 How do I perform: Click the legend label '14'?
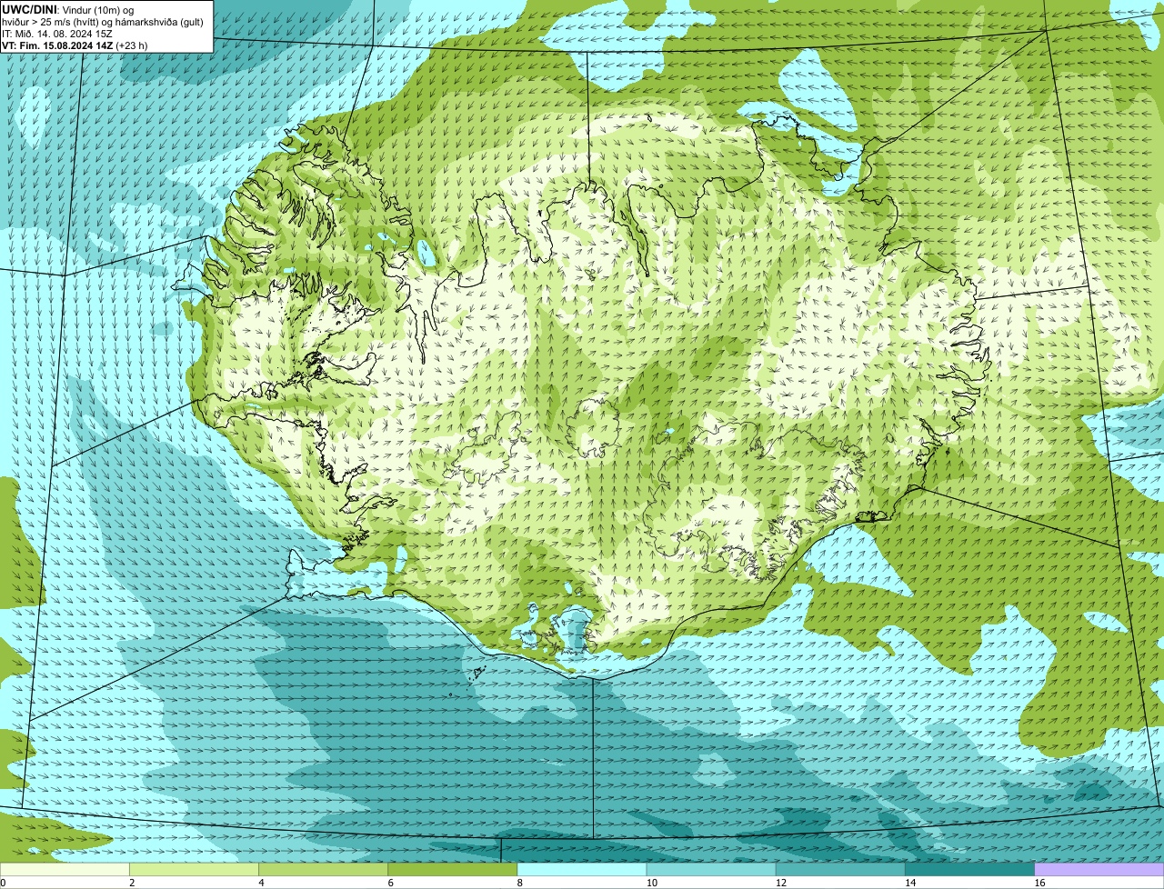click(x=909, y=883)
